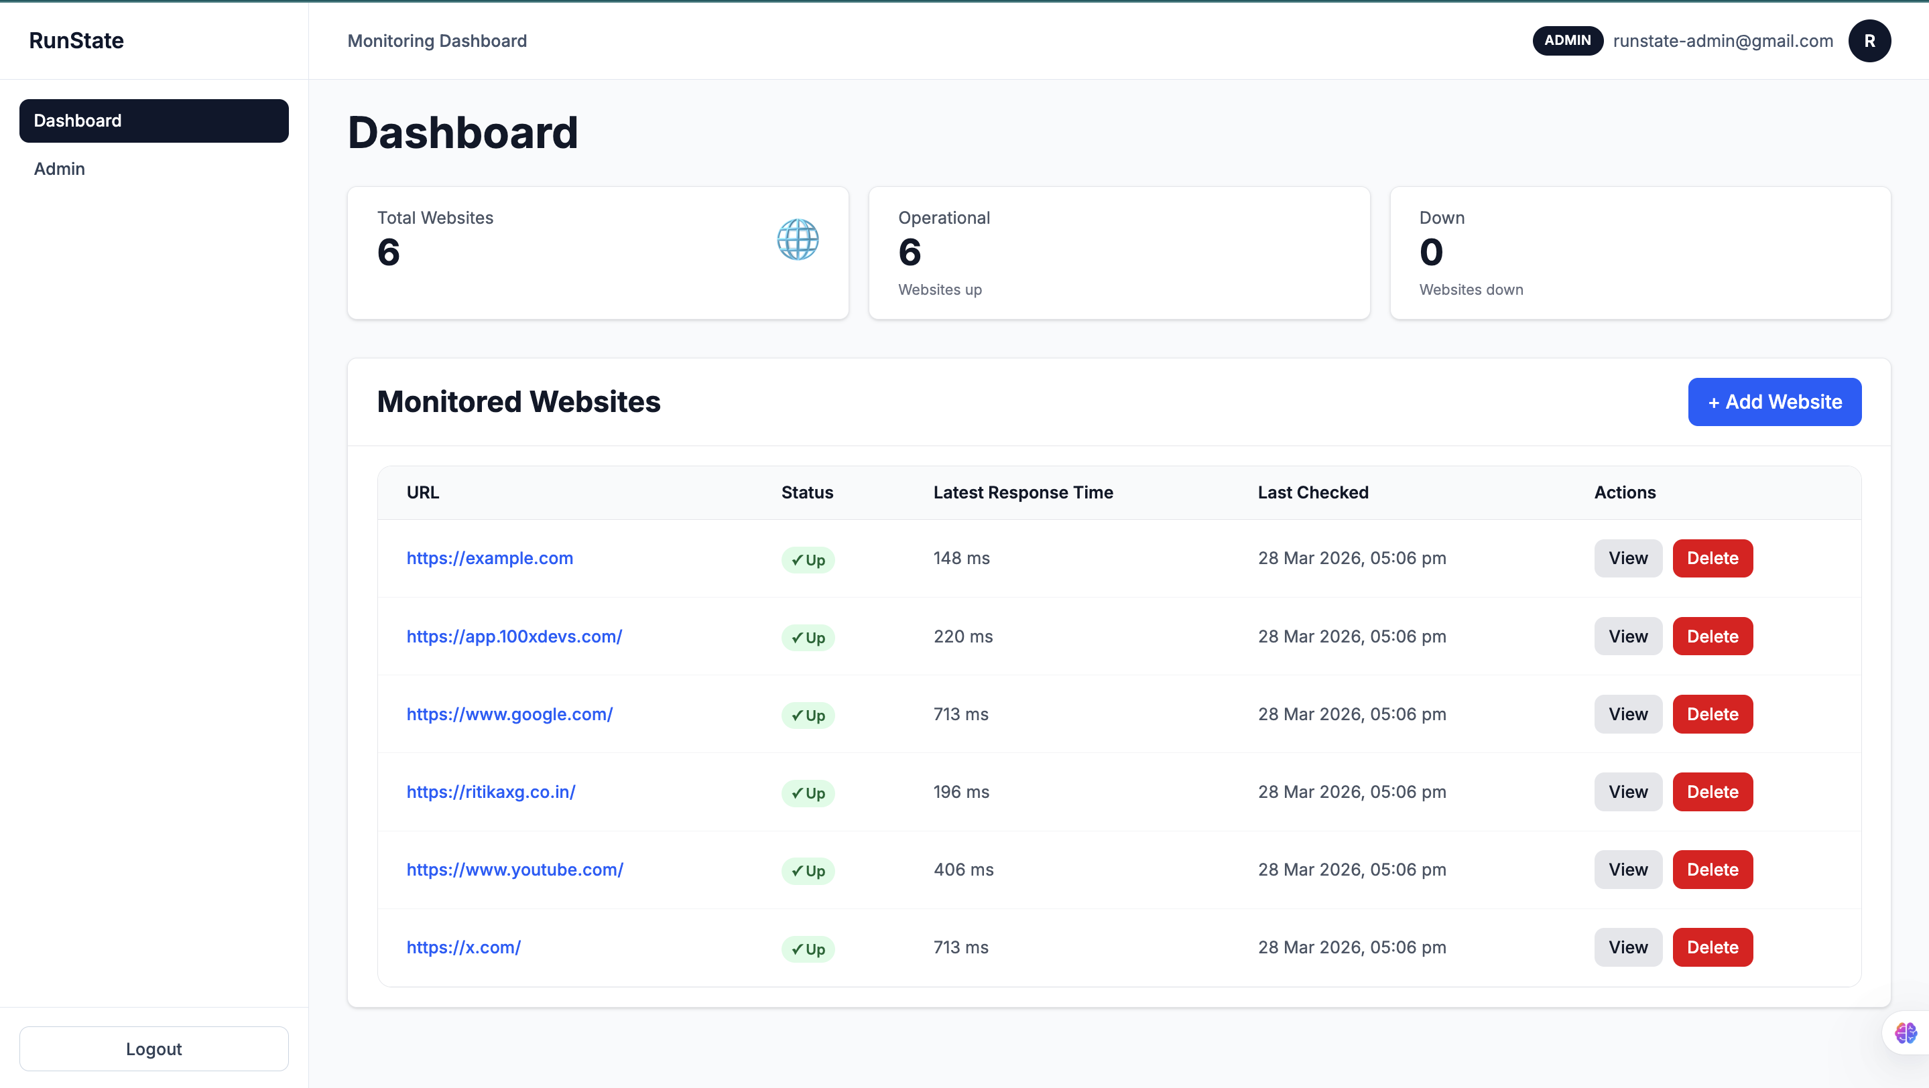Select the 196 ms response time value
The height and width of the screenshot is (1088, 1929).
[x=962, y=792]
